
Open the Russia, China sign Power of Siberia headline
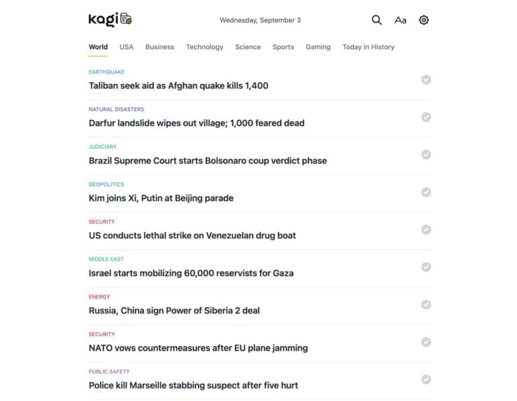pos(174,311)
